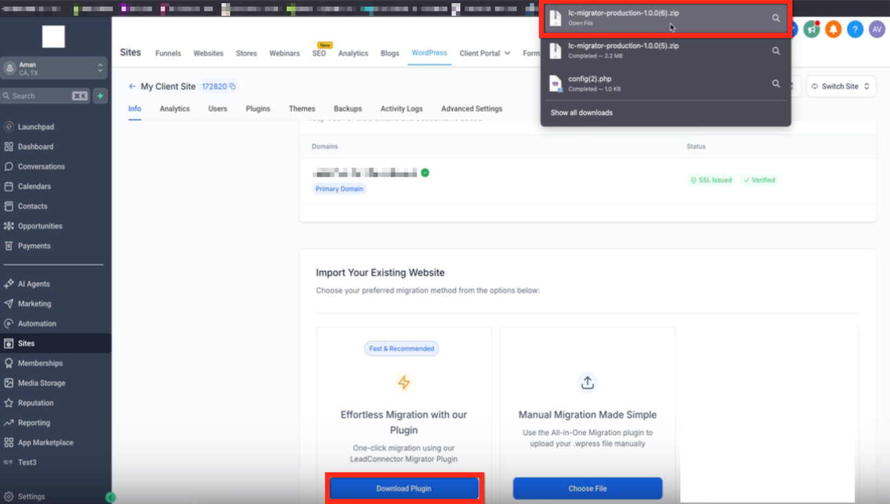Open the green announcements megaphone icon

pos(812,30)
